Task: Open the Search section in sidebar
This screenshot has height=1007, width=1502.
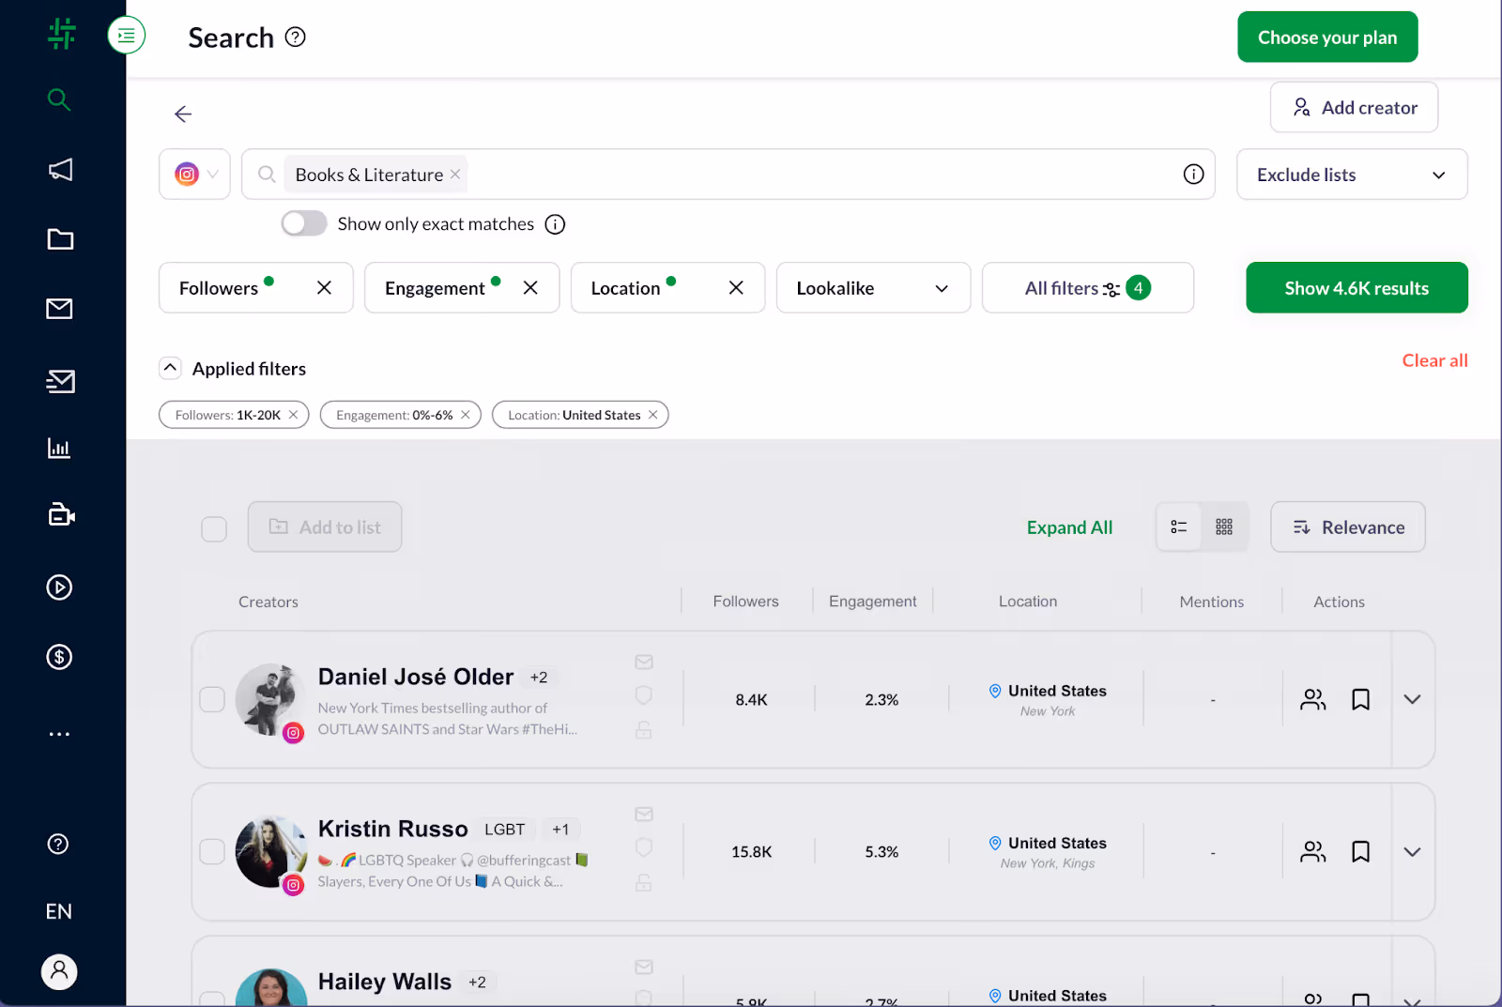Action: (59, 99)
